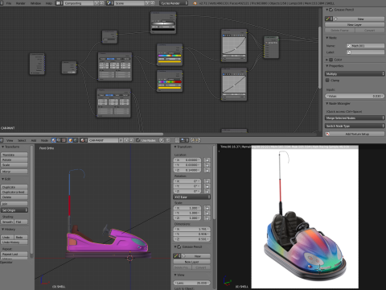The image size is (386, 290).
Task: Open the Merge Selected Nodes dropdown
Action: pos(355,118)
